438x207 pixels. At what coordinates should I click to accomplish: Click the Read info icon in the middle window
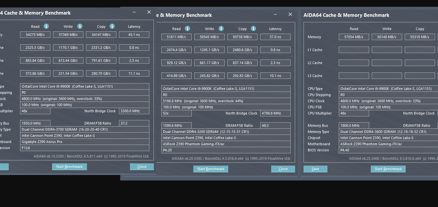click(x=187, y=28)
